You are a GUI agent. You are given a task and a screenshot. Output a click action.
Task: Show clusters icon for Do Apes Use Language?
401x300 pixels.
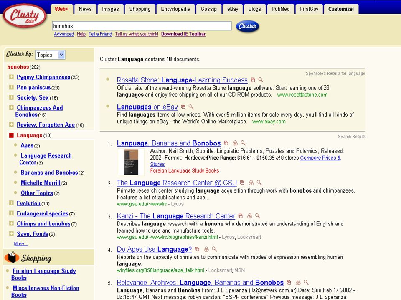(206, 249)
